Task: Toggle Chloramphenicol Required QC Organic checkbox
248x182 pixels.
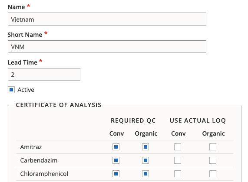Action: click(145, 174)
